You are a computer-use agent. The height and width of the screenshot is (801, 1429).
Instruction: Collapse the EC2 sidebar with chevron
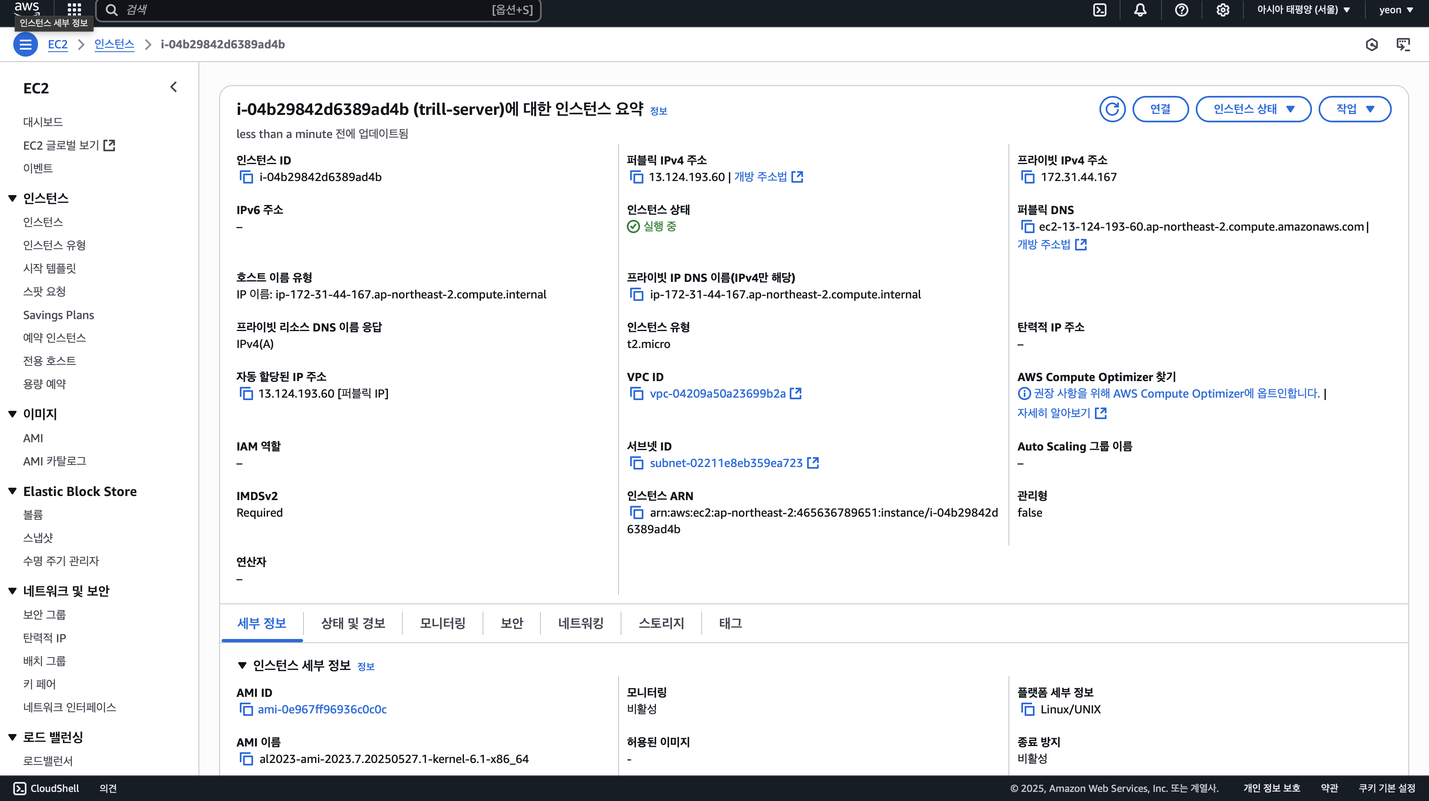point(174,87)
